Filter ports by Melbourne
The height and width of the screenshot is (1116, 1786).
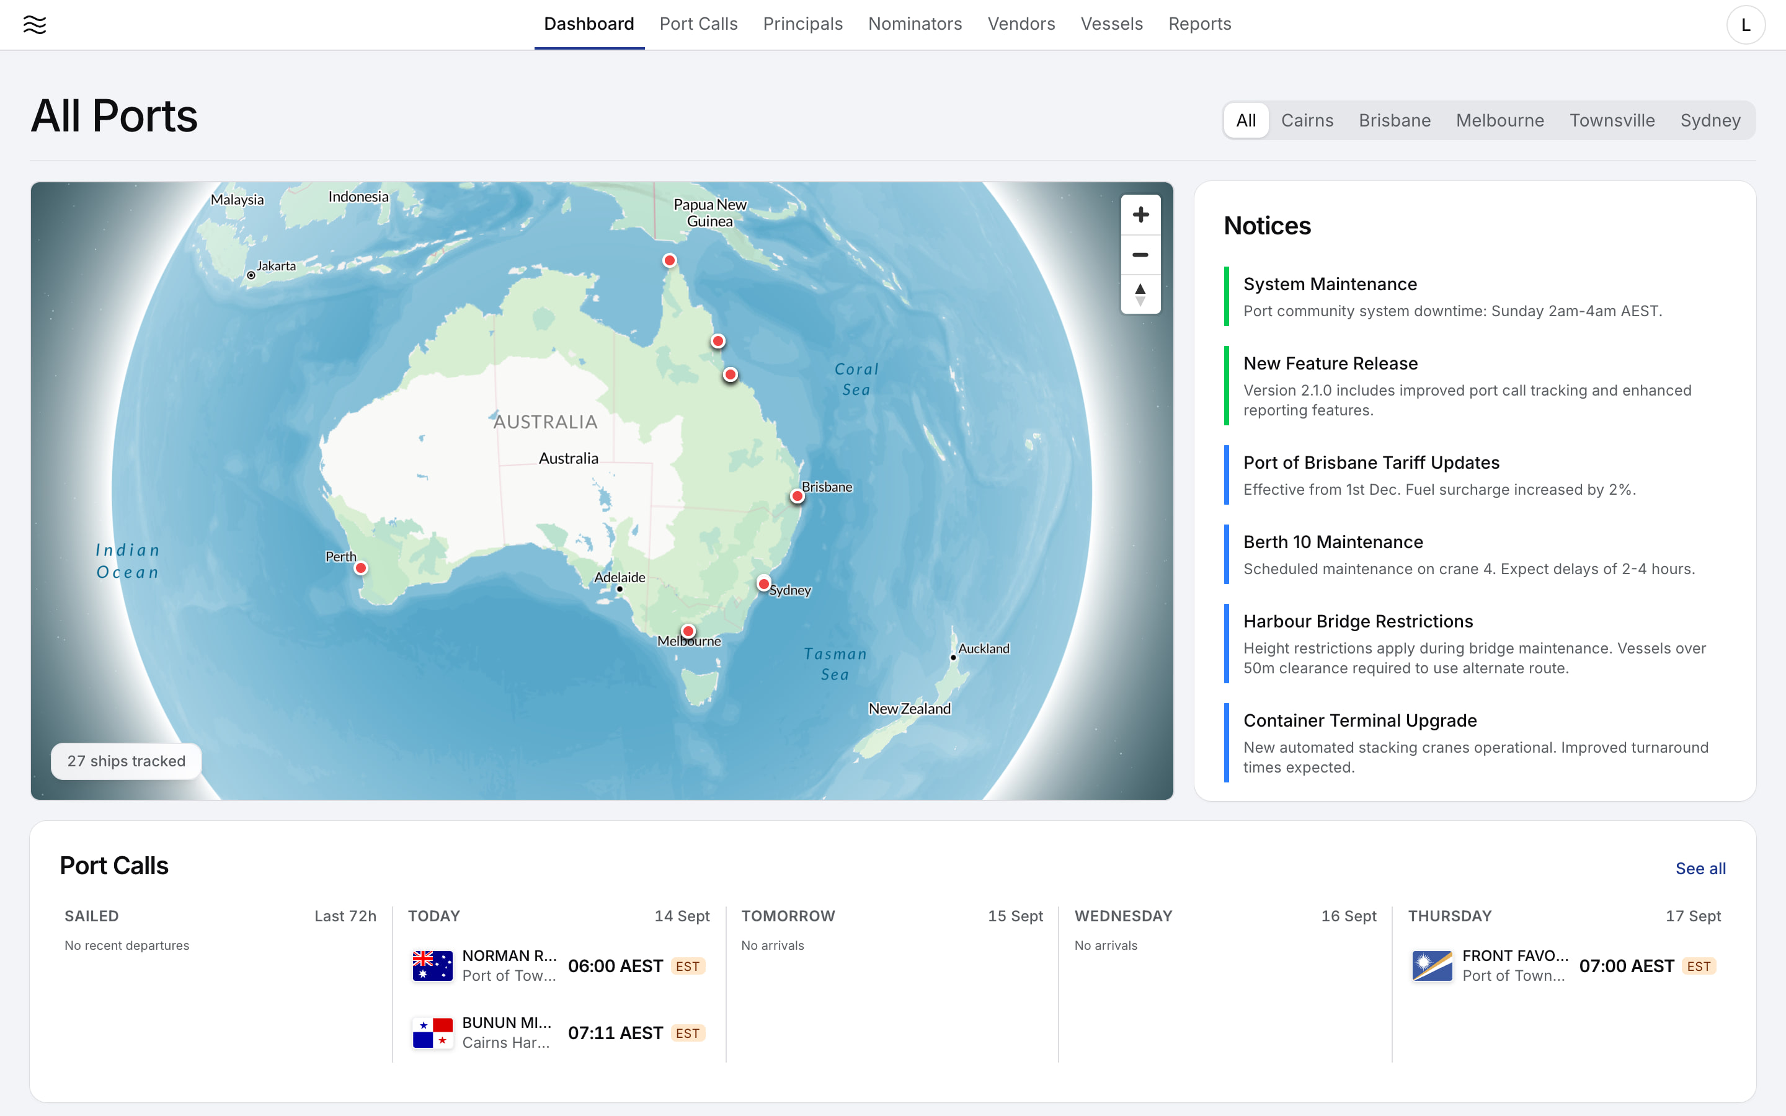pyautogui.click(x=1499, y=120)
